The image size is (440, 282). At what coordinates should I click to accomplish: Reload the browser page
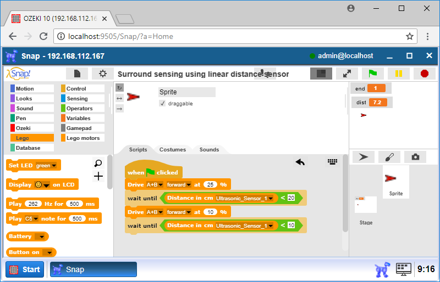point(43,36)
